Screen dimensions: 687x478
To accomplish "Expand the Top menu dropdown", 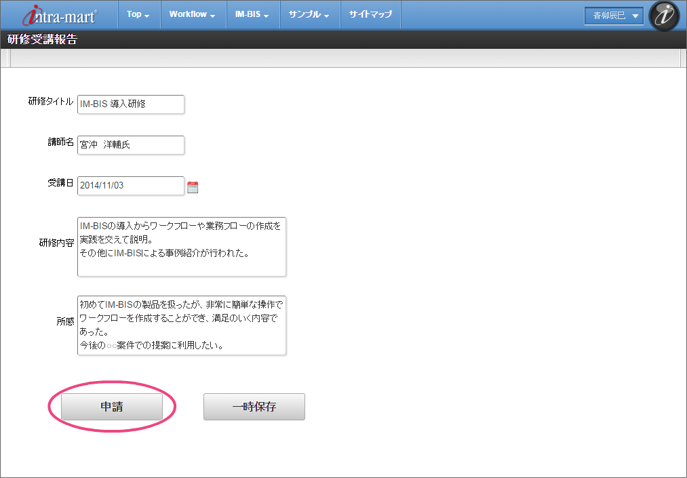I will (x=138, y=14).
